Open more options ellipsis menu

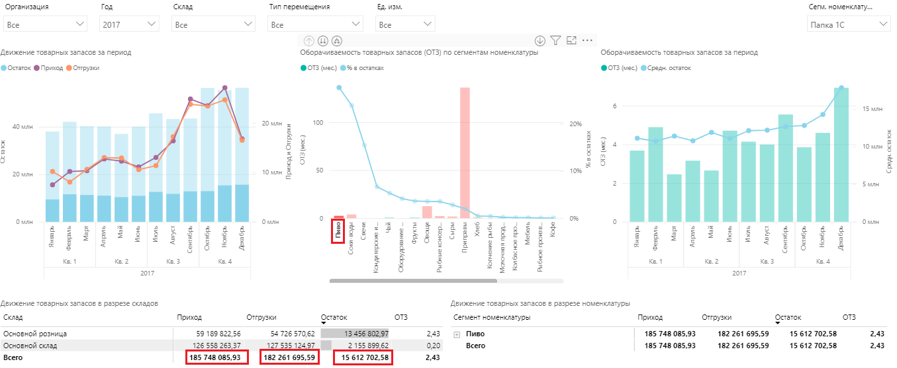coord(587,40)
